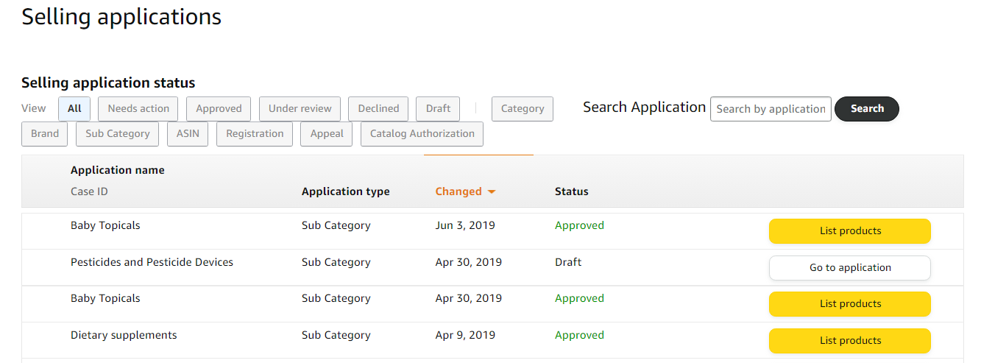
Task: Filter by Draft status
Action: [438, 109]
